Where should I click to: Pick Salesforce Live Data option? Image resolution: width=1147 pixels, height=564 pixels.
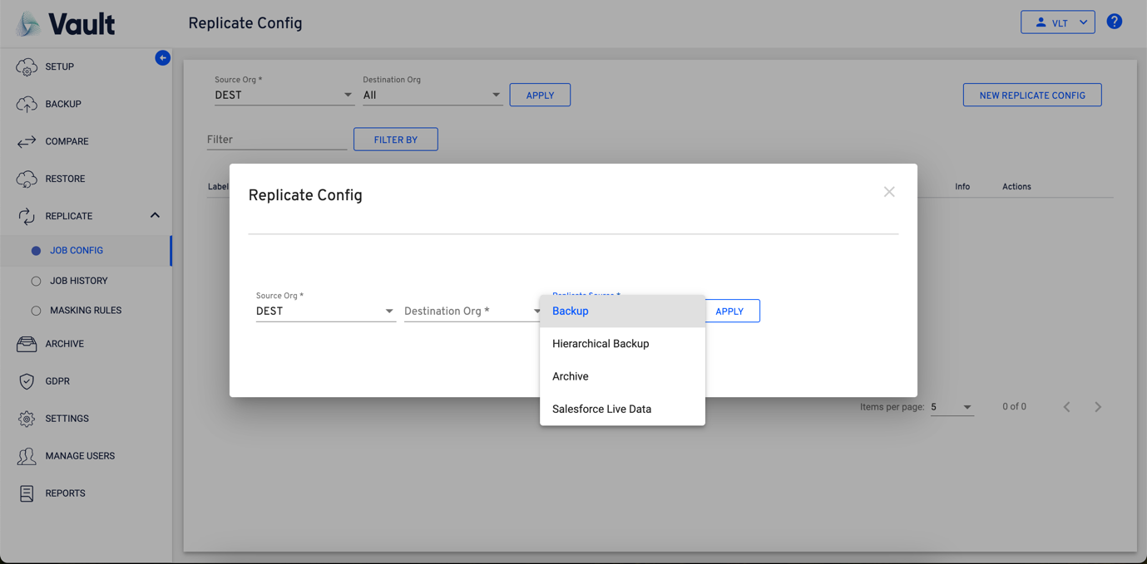601,410
